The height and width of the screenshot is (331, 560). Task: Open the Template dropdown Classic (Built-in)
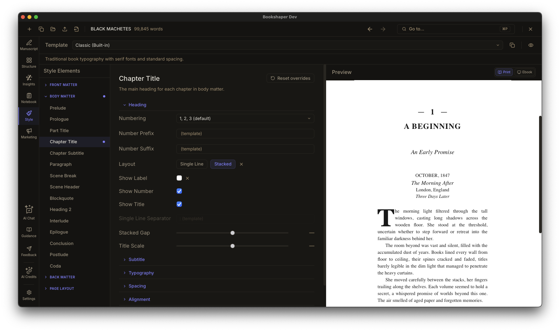click(x=288, y=45)
